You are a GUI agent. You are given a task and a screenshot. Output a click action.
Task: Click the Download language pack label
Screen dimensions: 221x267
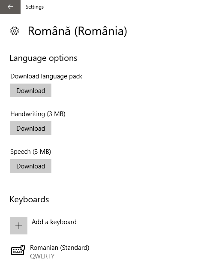click(x=46, y=76)
